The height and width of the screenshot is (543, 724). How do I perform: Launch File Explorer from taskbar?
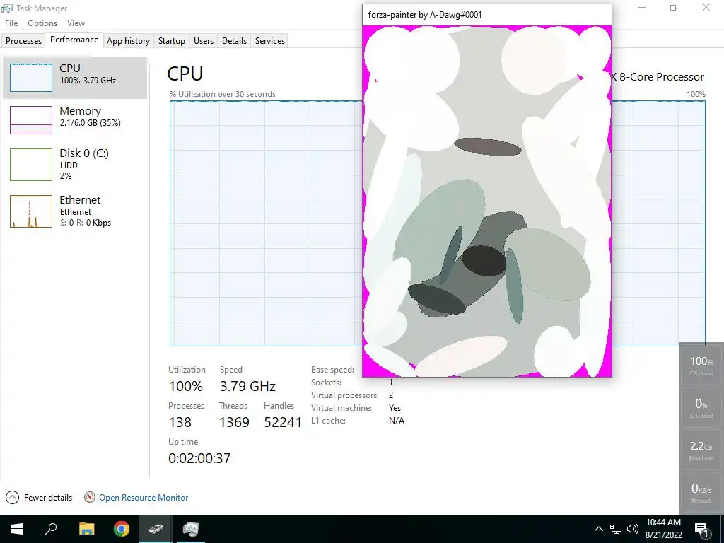click(86, 529)
